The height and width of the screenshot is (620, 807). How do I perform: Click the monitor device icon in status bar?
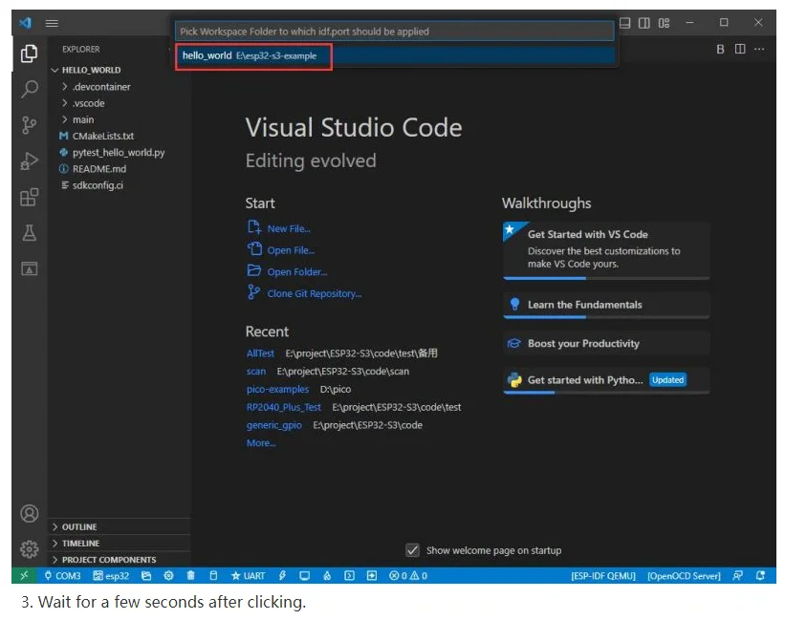click(305, 576)
